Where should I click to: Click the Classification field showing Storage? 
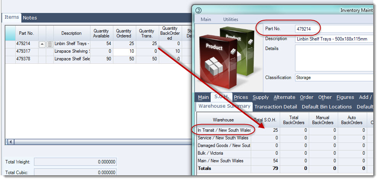(334, 78)
